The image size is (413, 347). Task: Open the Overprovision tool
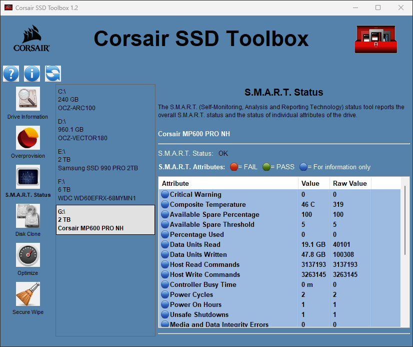tap(28, 138)
